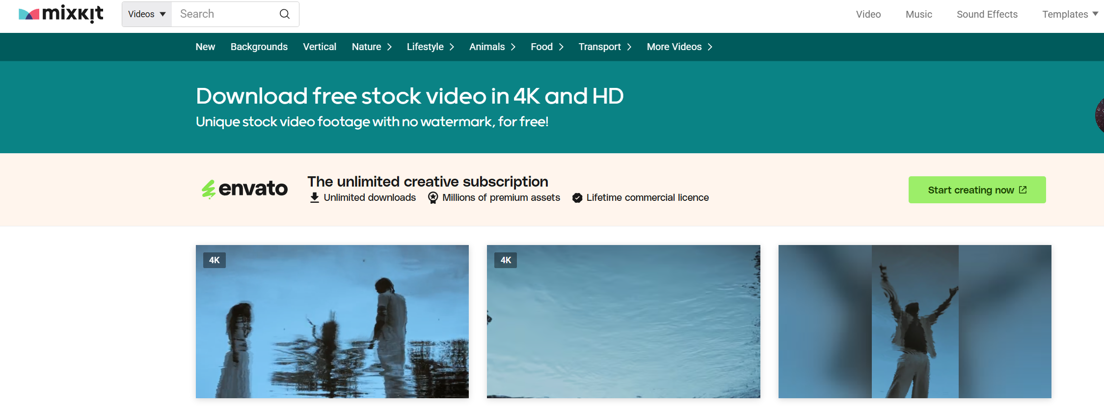Click the search magnifying glass icon
Viewport: 1104px width, 410px height.
click(x=285, y=14)
